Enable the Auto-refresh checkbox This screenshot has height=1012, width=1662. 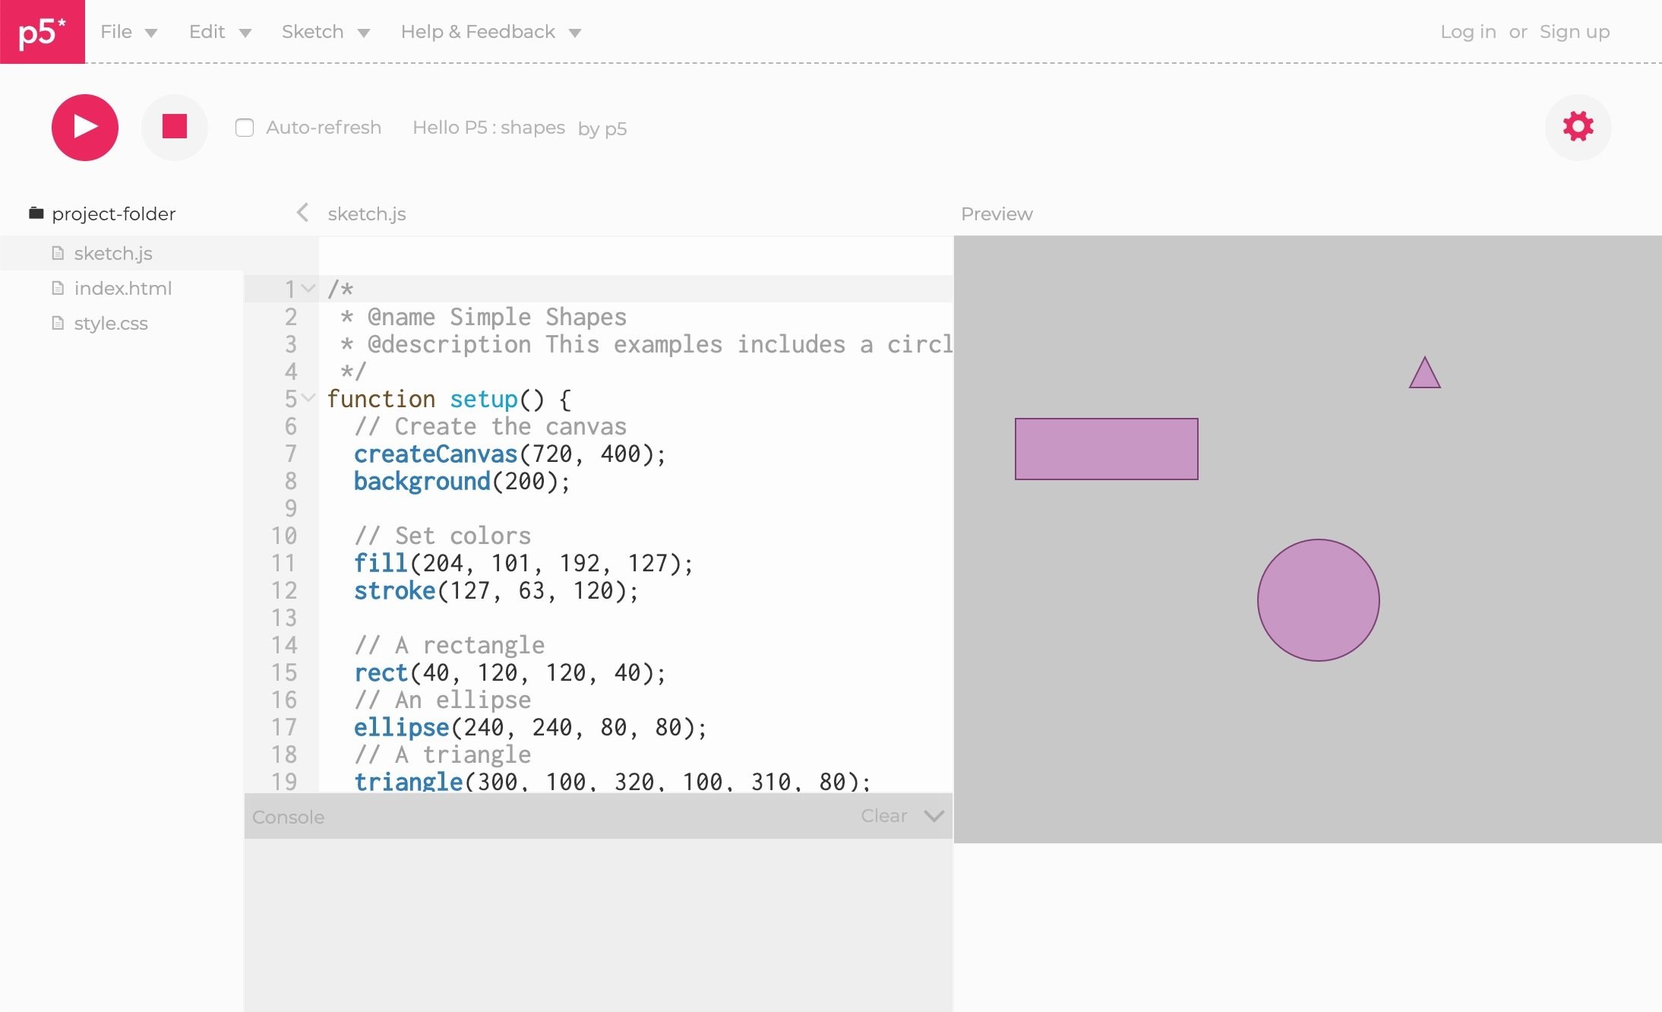coord(245,128)
